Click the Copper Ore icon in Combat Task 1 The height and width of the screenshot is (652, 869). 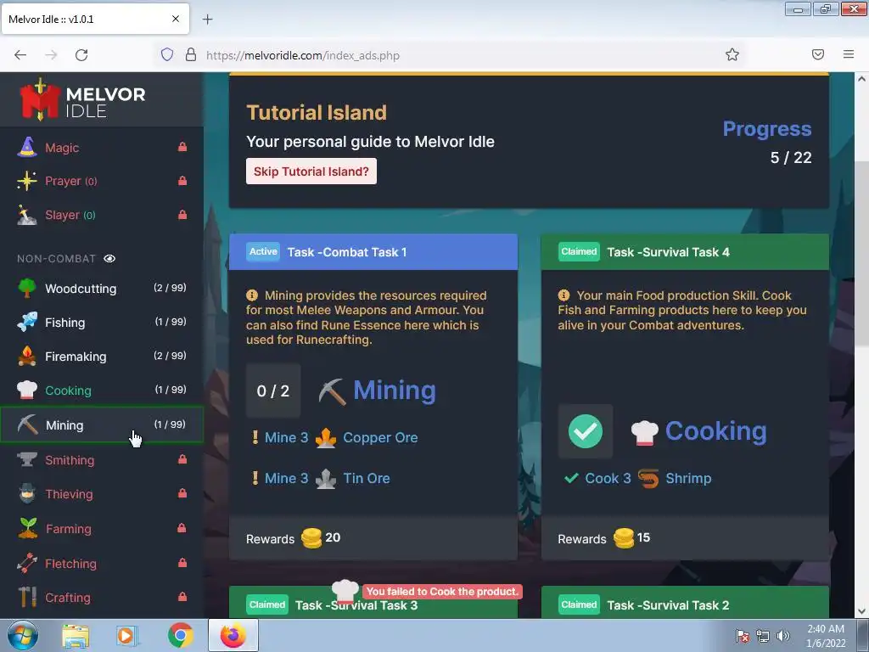pos(326,438)
